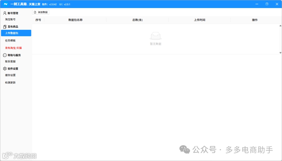Image resolution: width=282 pixels, height=161 pixels.
Task: Click the UI version v2.0.1 text
Action: pos(65,4)
